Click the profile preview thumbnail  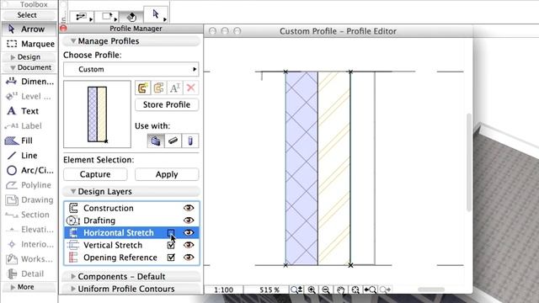coord(98,114)
